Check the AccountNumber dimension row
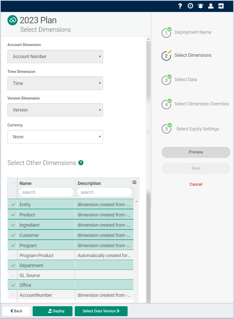The width and height of the screenshot is (234, 319). [x=13, y=295]
